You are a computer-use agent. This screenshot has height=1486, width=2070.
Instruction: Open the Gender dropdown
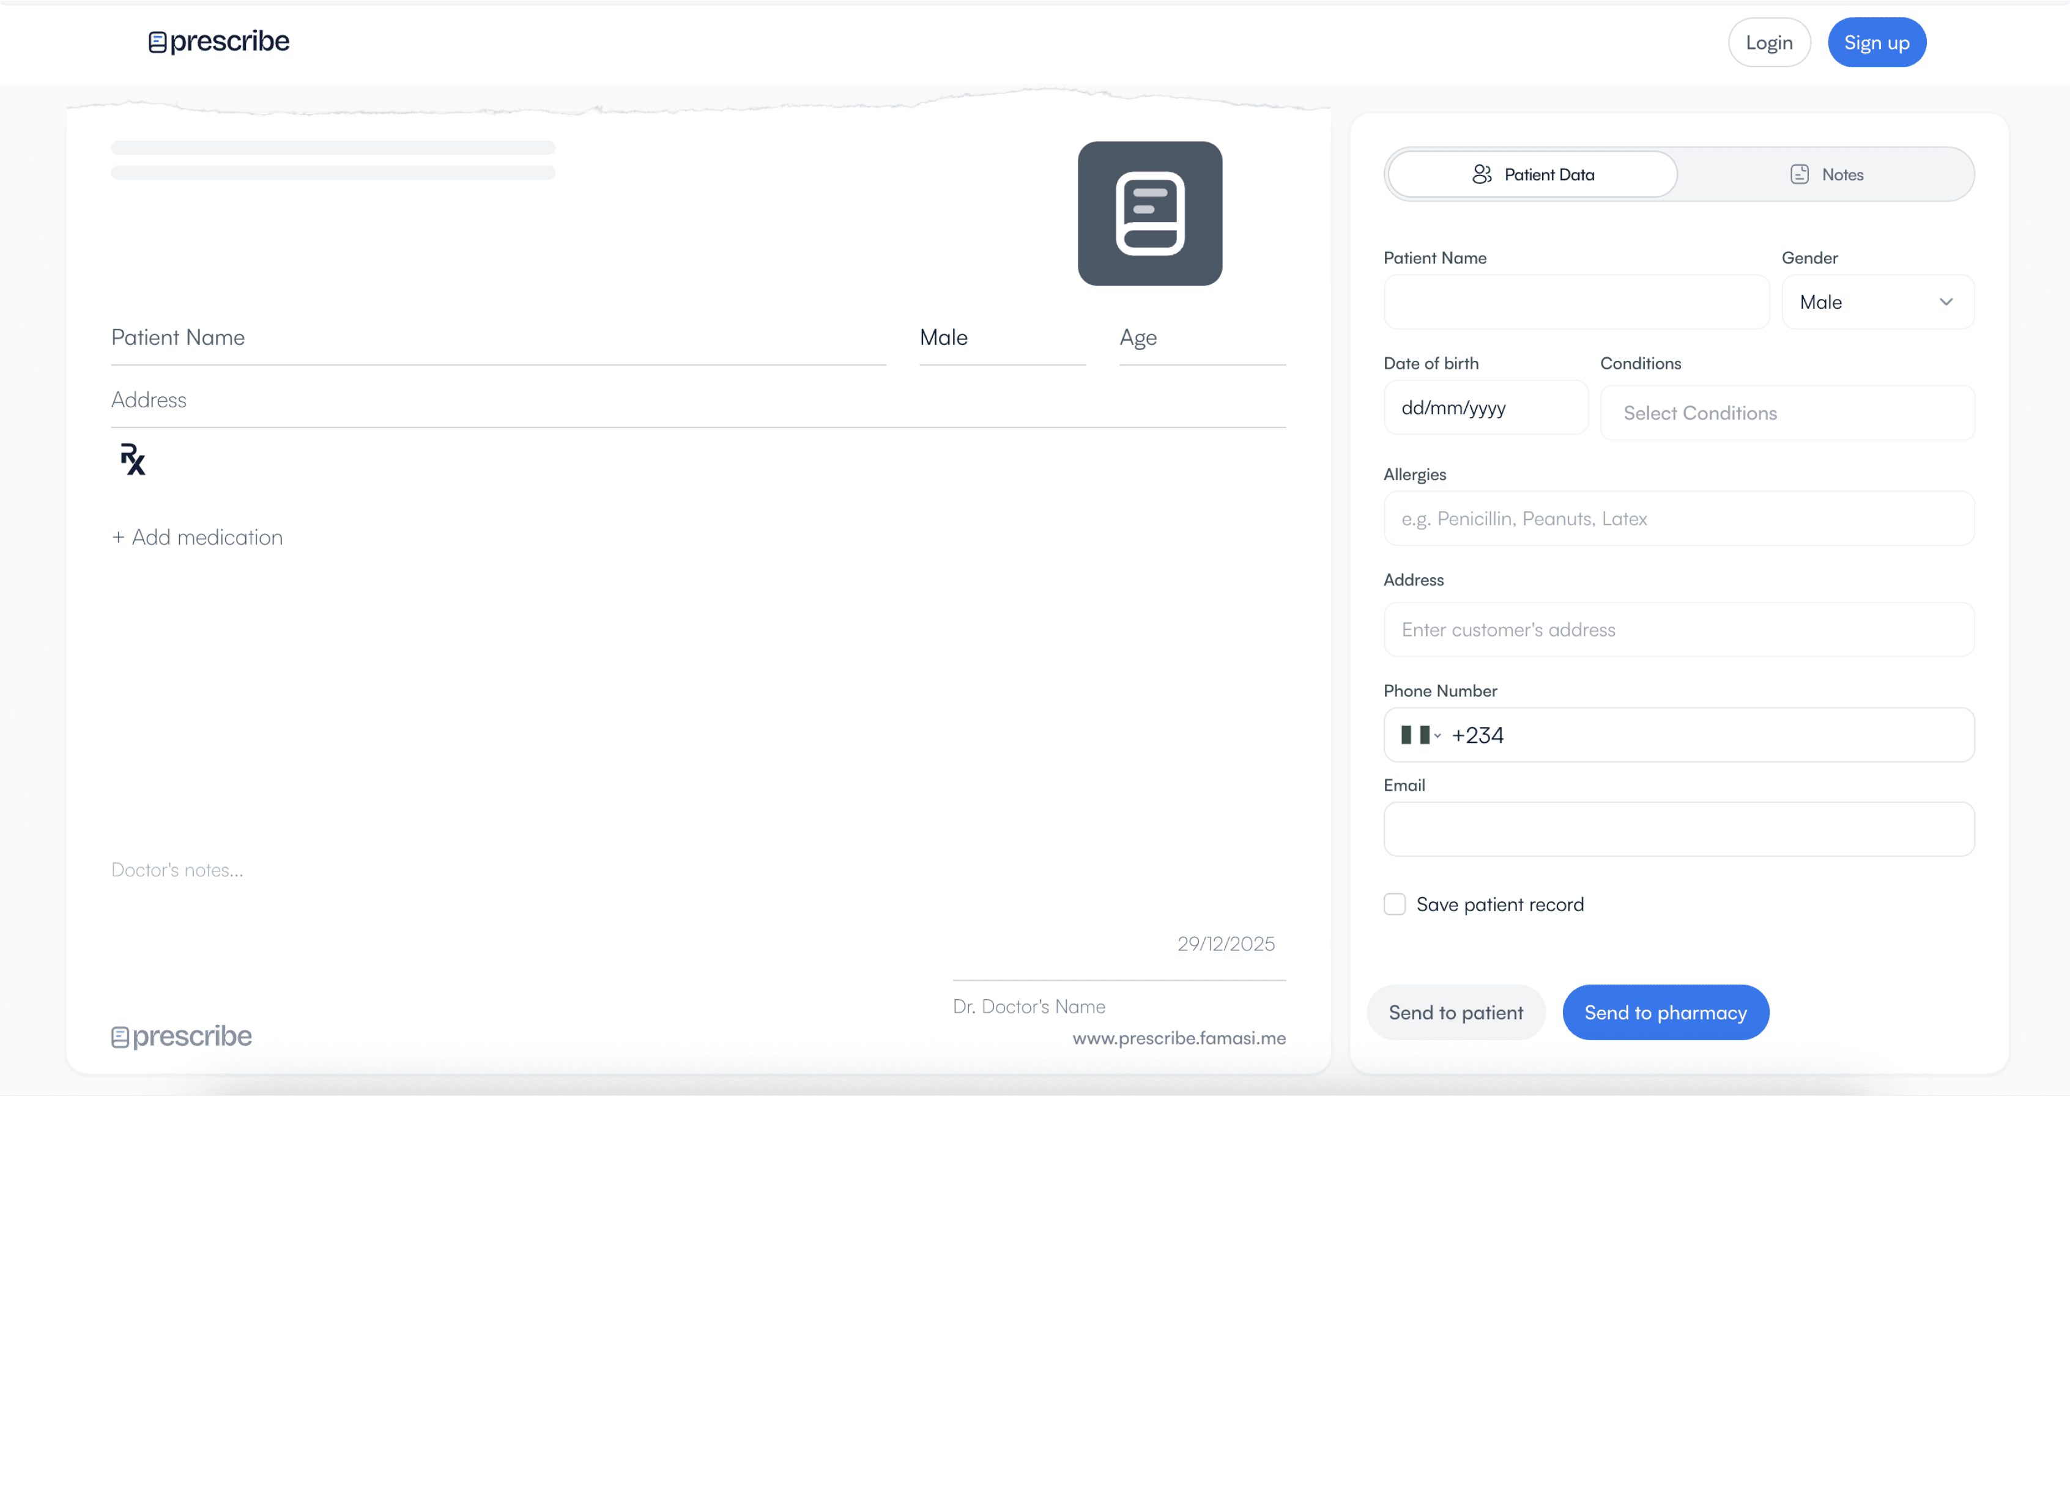1877,302
